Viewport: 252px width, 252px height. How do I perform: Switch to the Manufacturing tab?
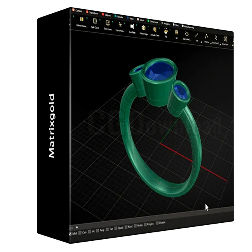click(x=188, y=27)
